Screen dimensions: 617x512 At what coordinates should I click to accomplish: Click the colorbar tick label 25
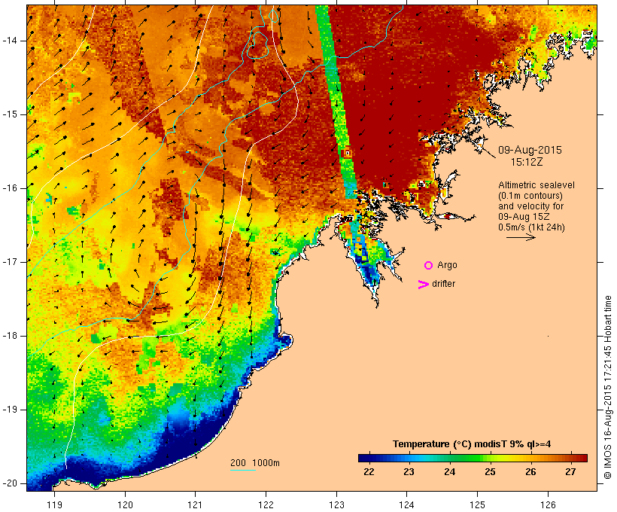490,472
